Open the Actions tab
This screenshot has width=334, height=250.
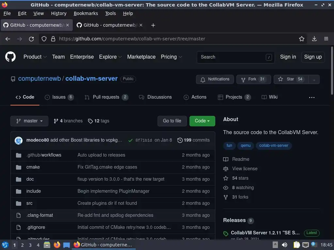tap(195, 97)
